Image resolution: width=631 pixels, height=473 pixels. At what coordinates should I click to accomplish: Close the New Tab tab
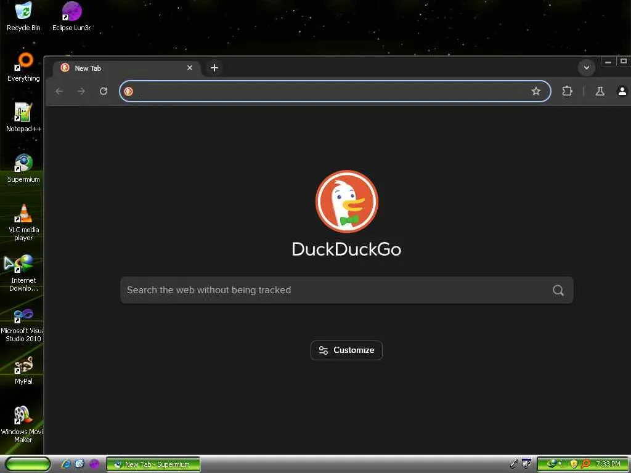point(190,68)
